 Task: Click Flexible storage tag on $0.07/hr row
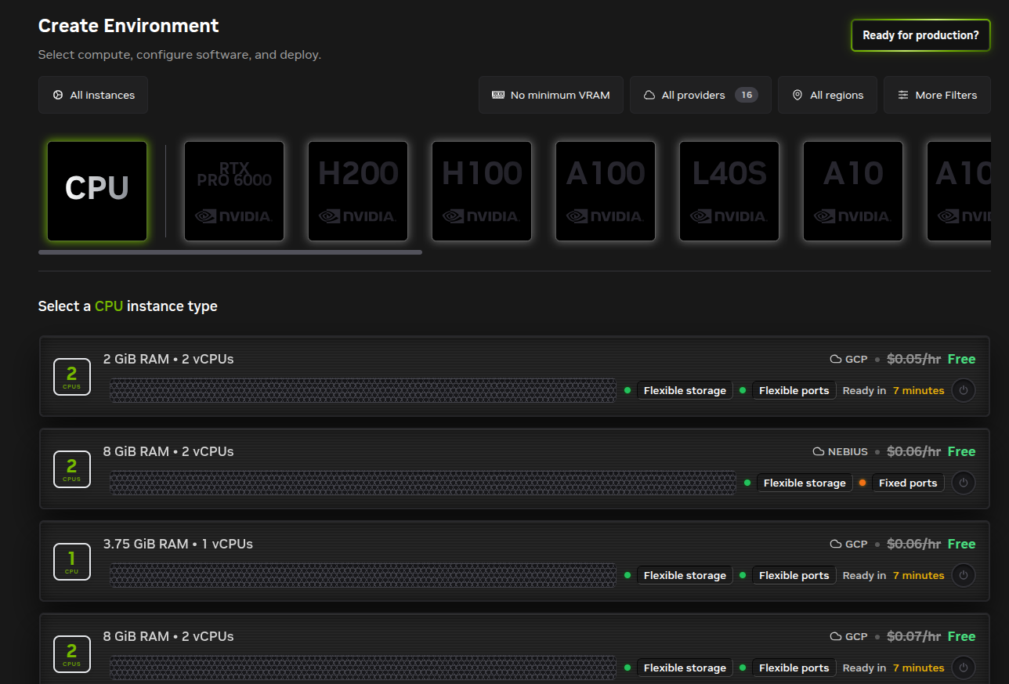[x=685, y=668]
